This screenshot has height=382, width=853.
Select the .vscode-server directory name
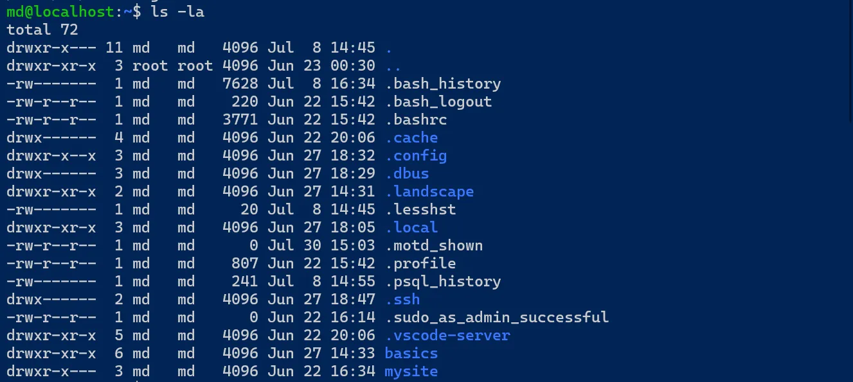pyautogui.click(x=447, y=336)
